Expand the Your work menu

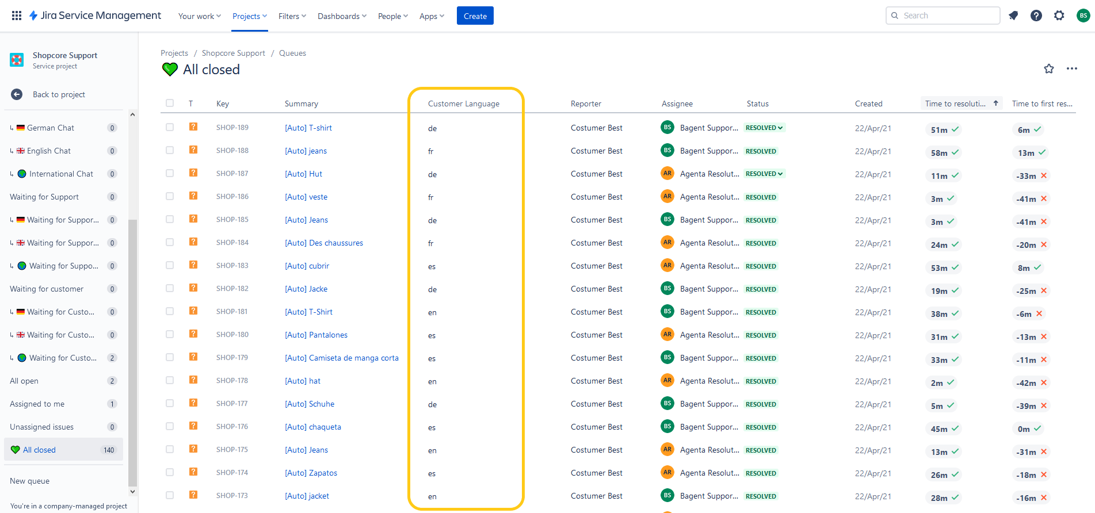(200, 16)
